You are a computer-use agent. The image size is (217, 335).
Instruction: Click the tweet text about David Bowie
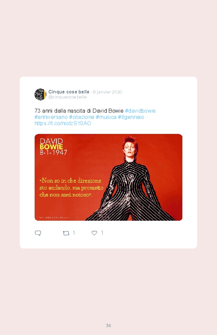(x=79, y=111)
